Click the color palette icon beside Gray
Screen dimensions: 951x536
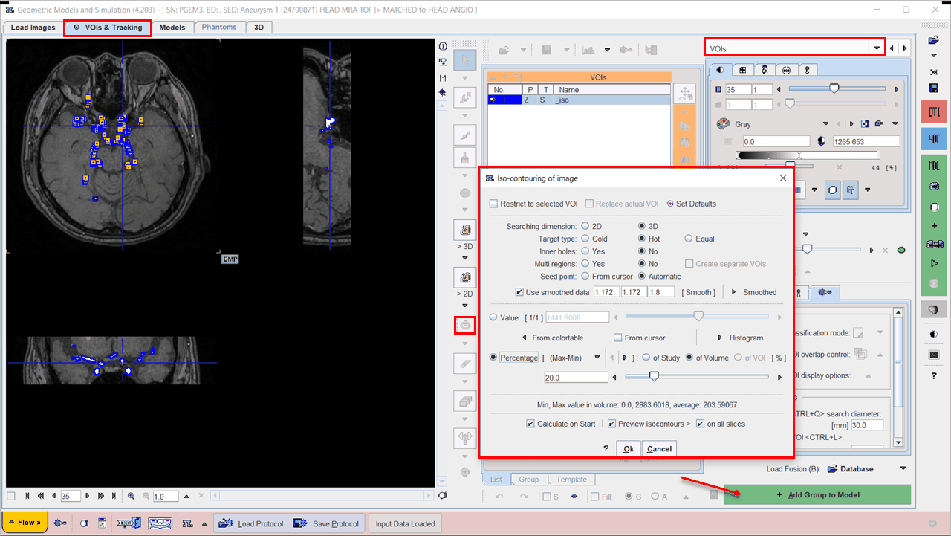click(722, 124)
